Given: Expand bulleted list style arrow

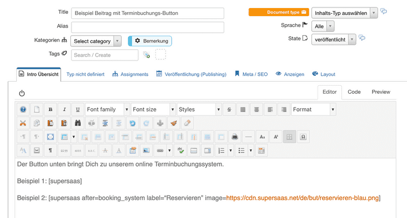Looking at the screenshot, I should [251, 151].
